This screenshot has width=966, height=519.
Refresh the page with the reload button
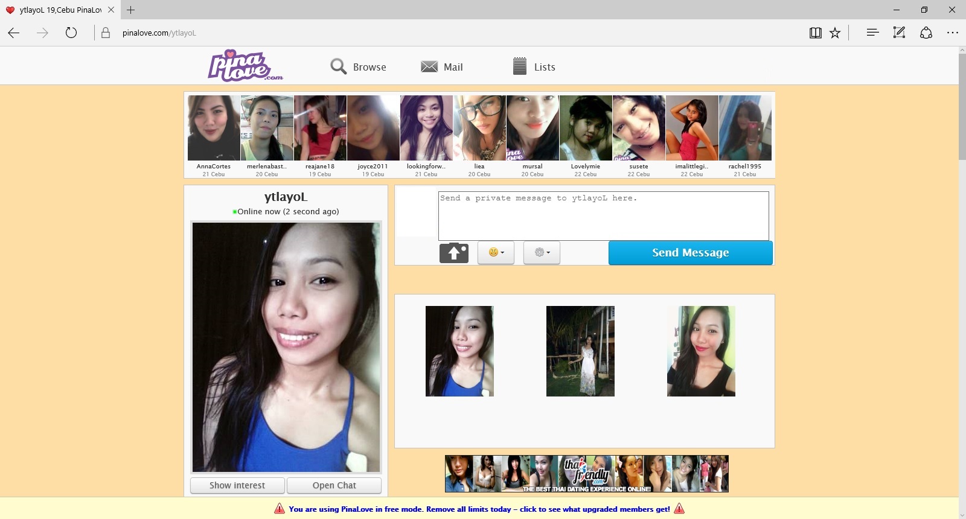click(x=71, y=33)
